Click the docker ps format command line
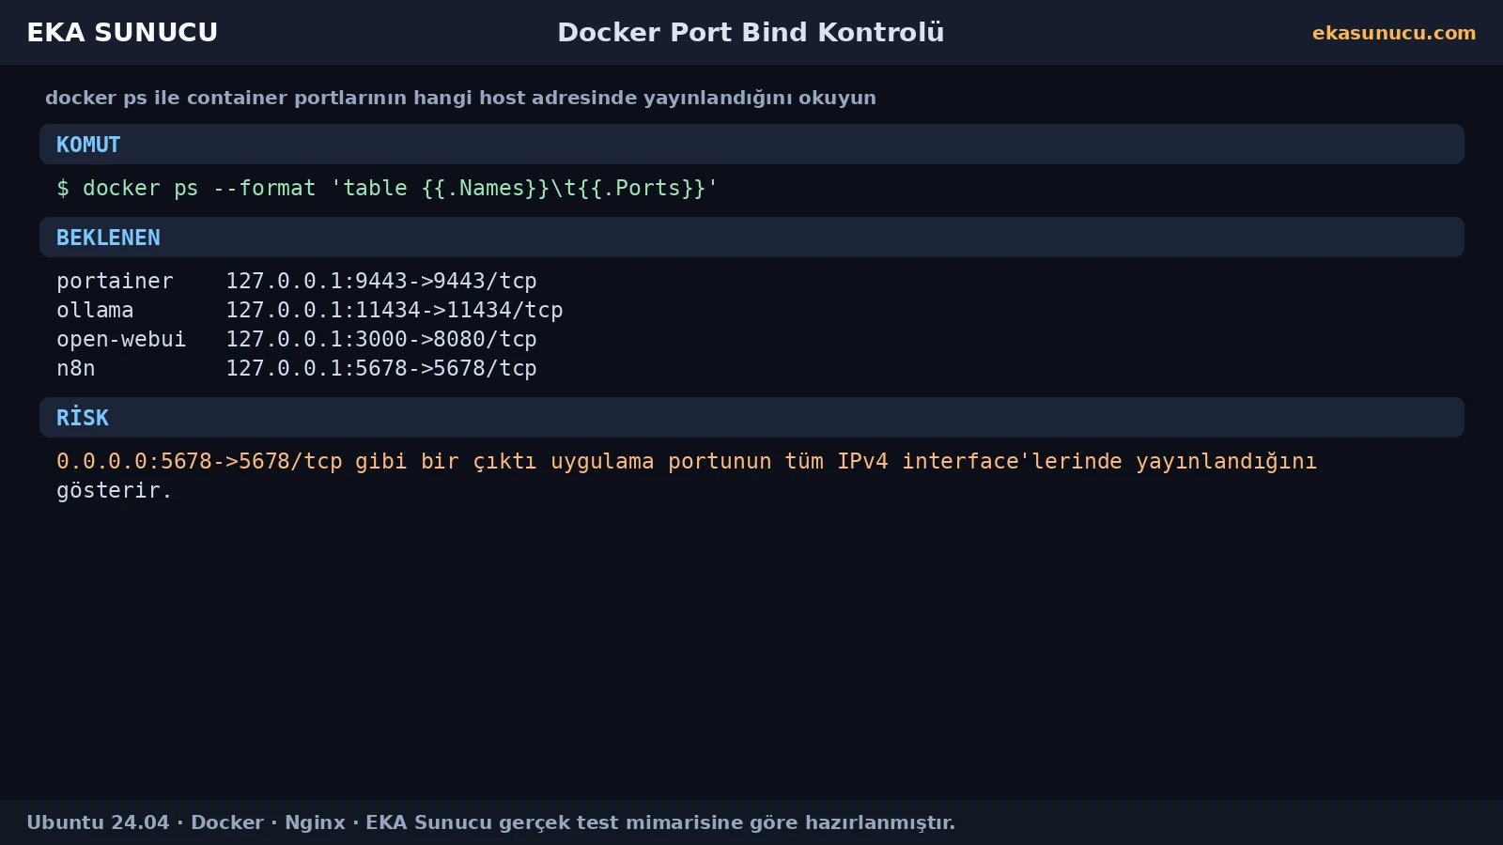This screenshot has height=845, width=1503. pyautogui.click(x=387, y=188)
